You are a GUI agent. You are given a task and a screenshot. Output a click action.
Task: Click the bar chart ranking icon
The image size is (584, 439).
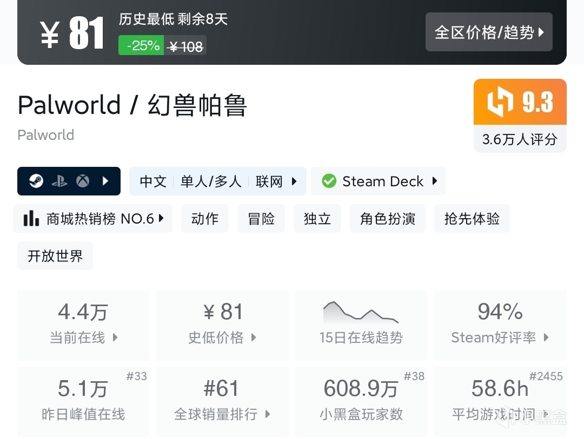tap(31, 218)
